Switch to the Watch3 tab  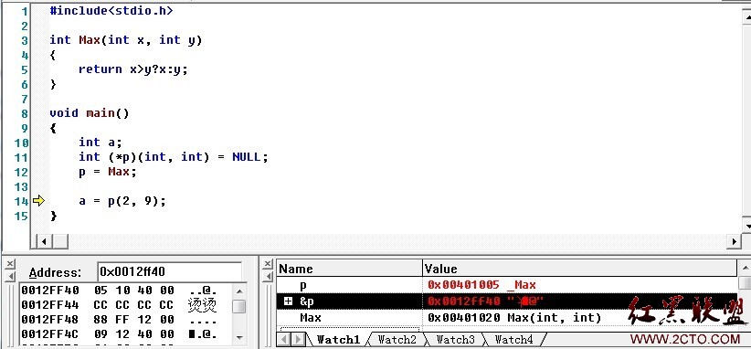click(x=455, y=340)
